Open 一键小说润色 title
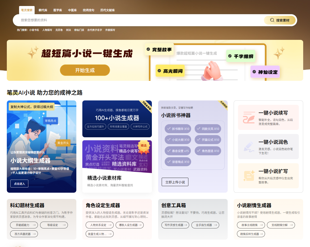310x247 pixels. click(x=273, y=142)
